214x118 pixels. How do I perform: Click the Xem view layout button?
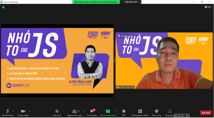tap(208, 7)
